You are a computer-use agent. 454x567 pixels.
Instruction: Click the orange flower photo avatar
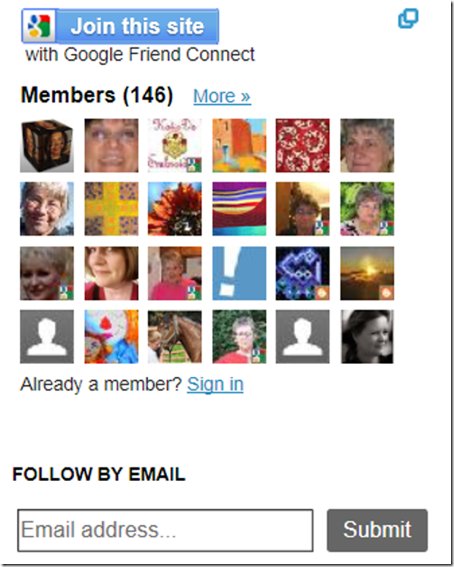point(175,209)
